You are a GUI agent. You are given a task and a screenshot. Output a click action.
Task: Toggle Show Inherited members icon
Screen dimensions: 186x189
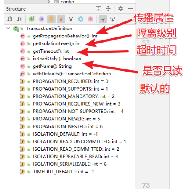(32, 19)
